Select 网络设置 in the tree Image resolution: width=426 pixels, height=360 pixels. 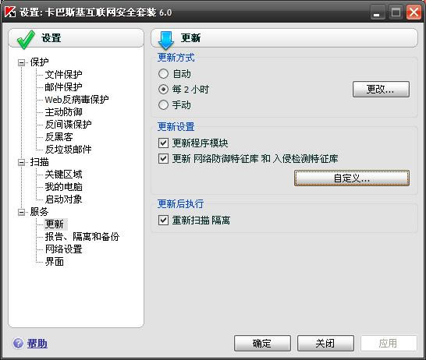[x=63, y=249]
